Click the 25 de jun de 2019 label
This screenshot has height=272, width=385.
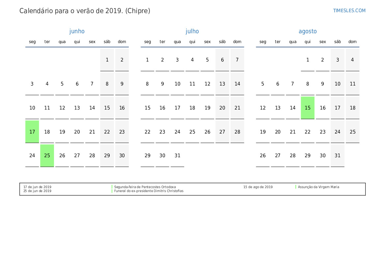(x=37, y=191)
